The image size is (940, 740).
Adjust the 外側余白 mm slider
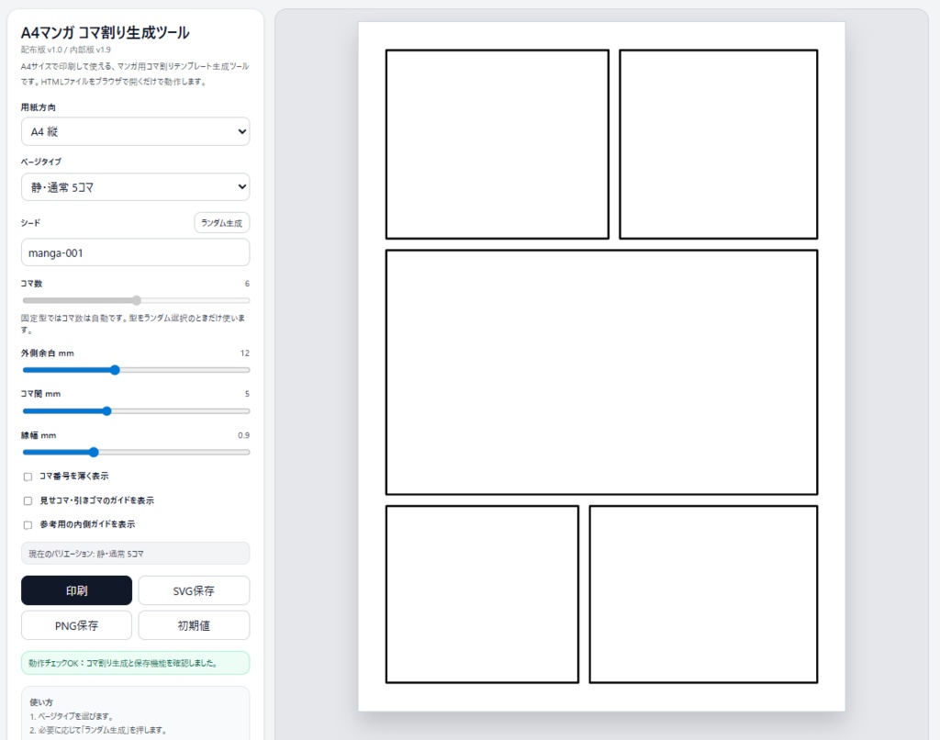(136, 370)
